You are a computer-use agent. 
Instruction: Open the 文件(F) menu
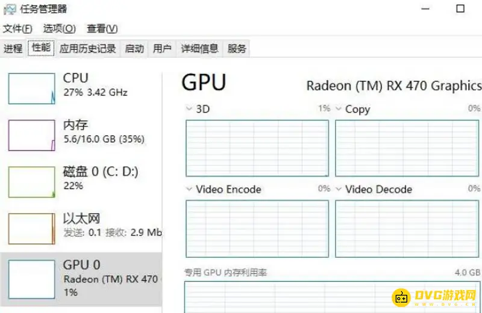pyautogui.click(x=17, y=29)
